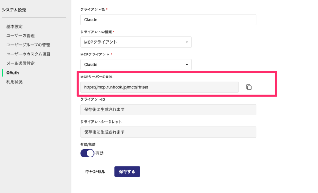318x193 pixels.
Task: Open メール送信設定 in the sidebar
Action: 20,63
